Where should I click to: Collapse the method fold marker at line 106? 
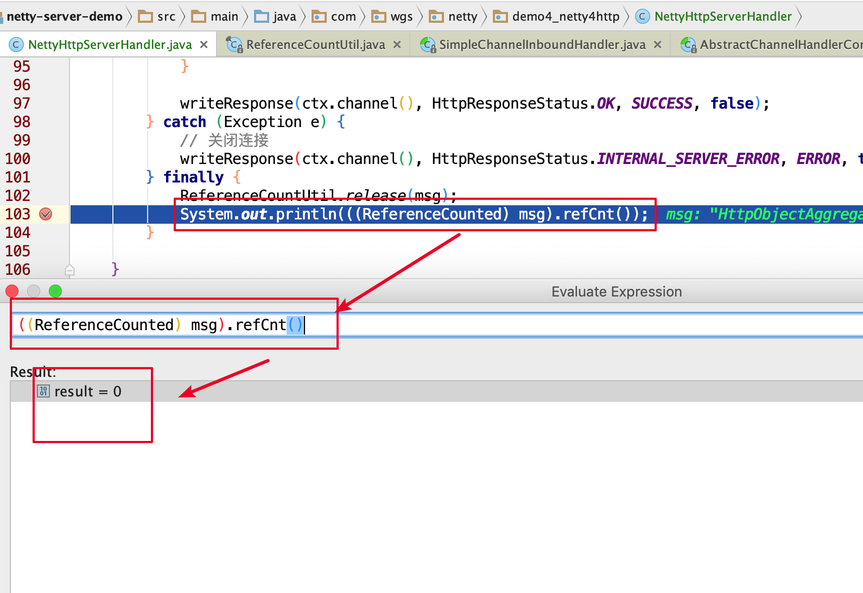pyautogui.click(x=69, y=270)
